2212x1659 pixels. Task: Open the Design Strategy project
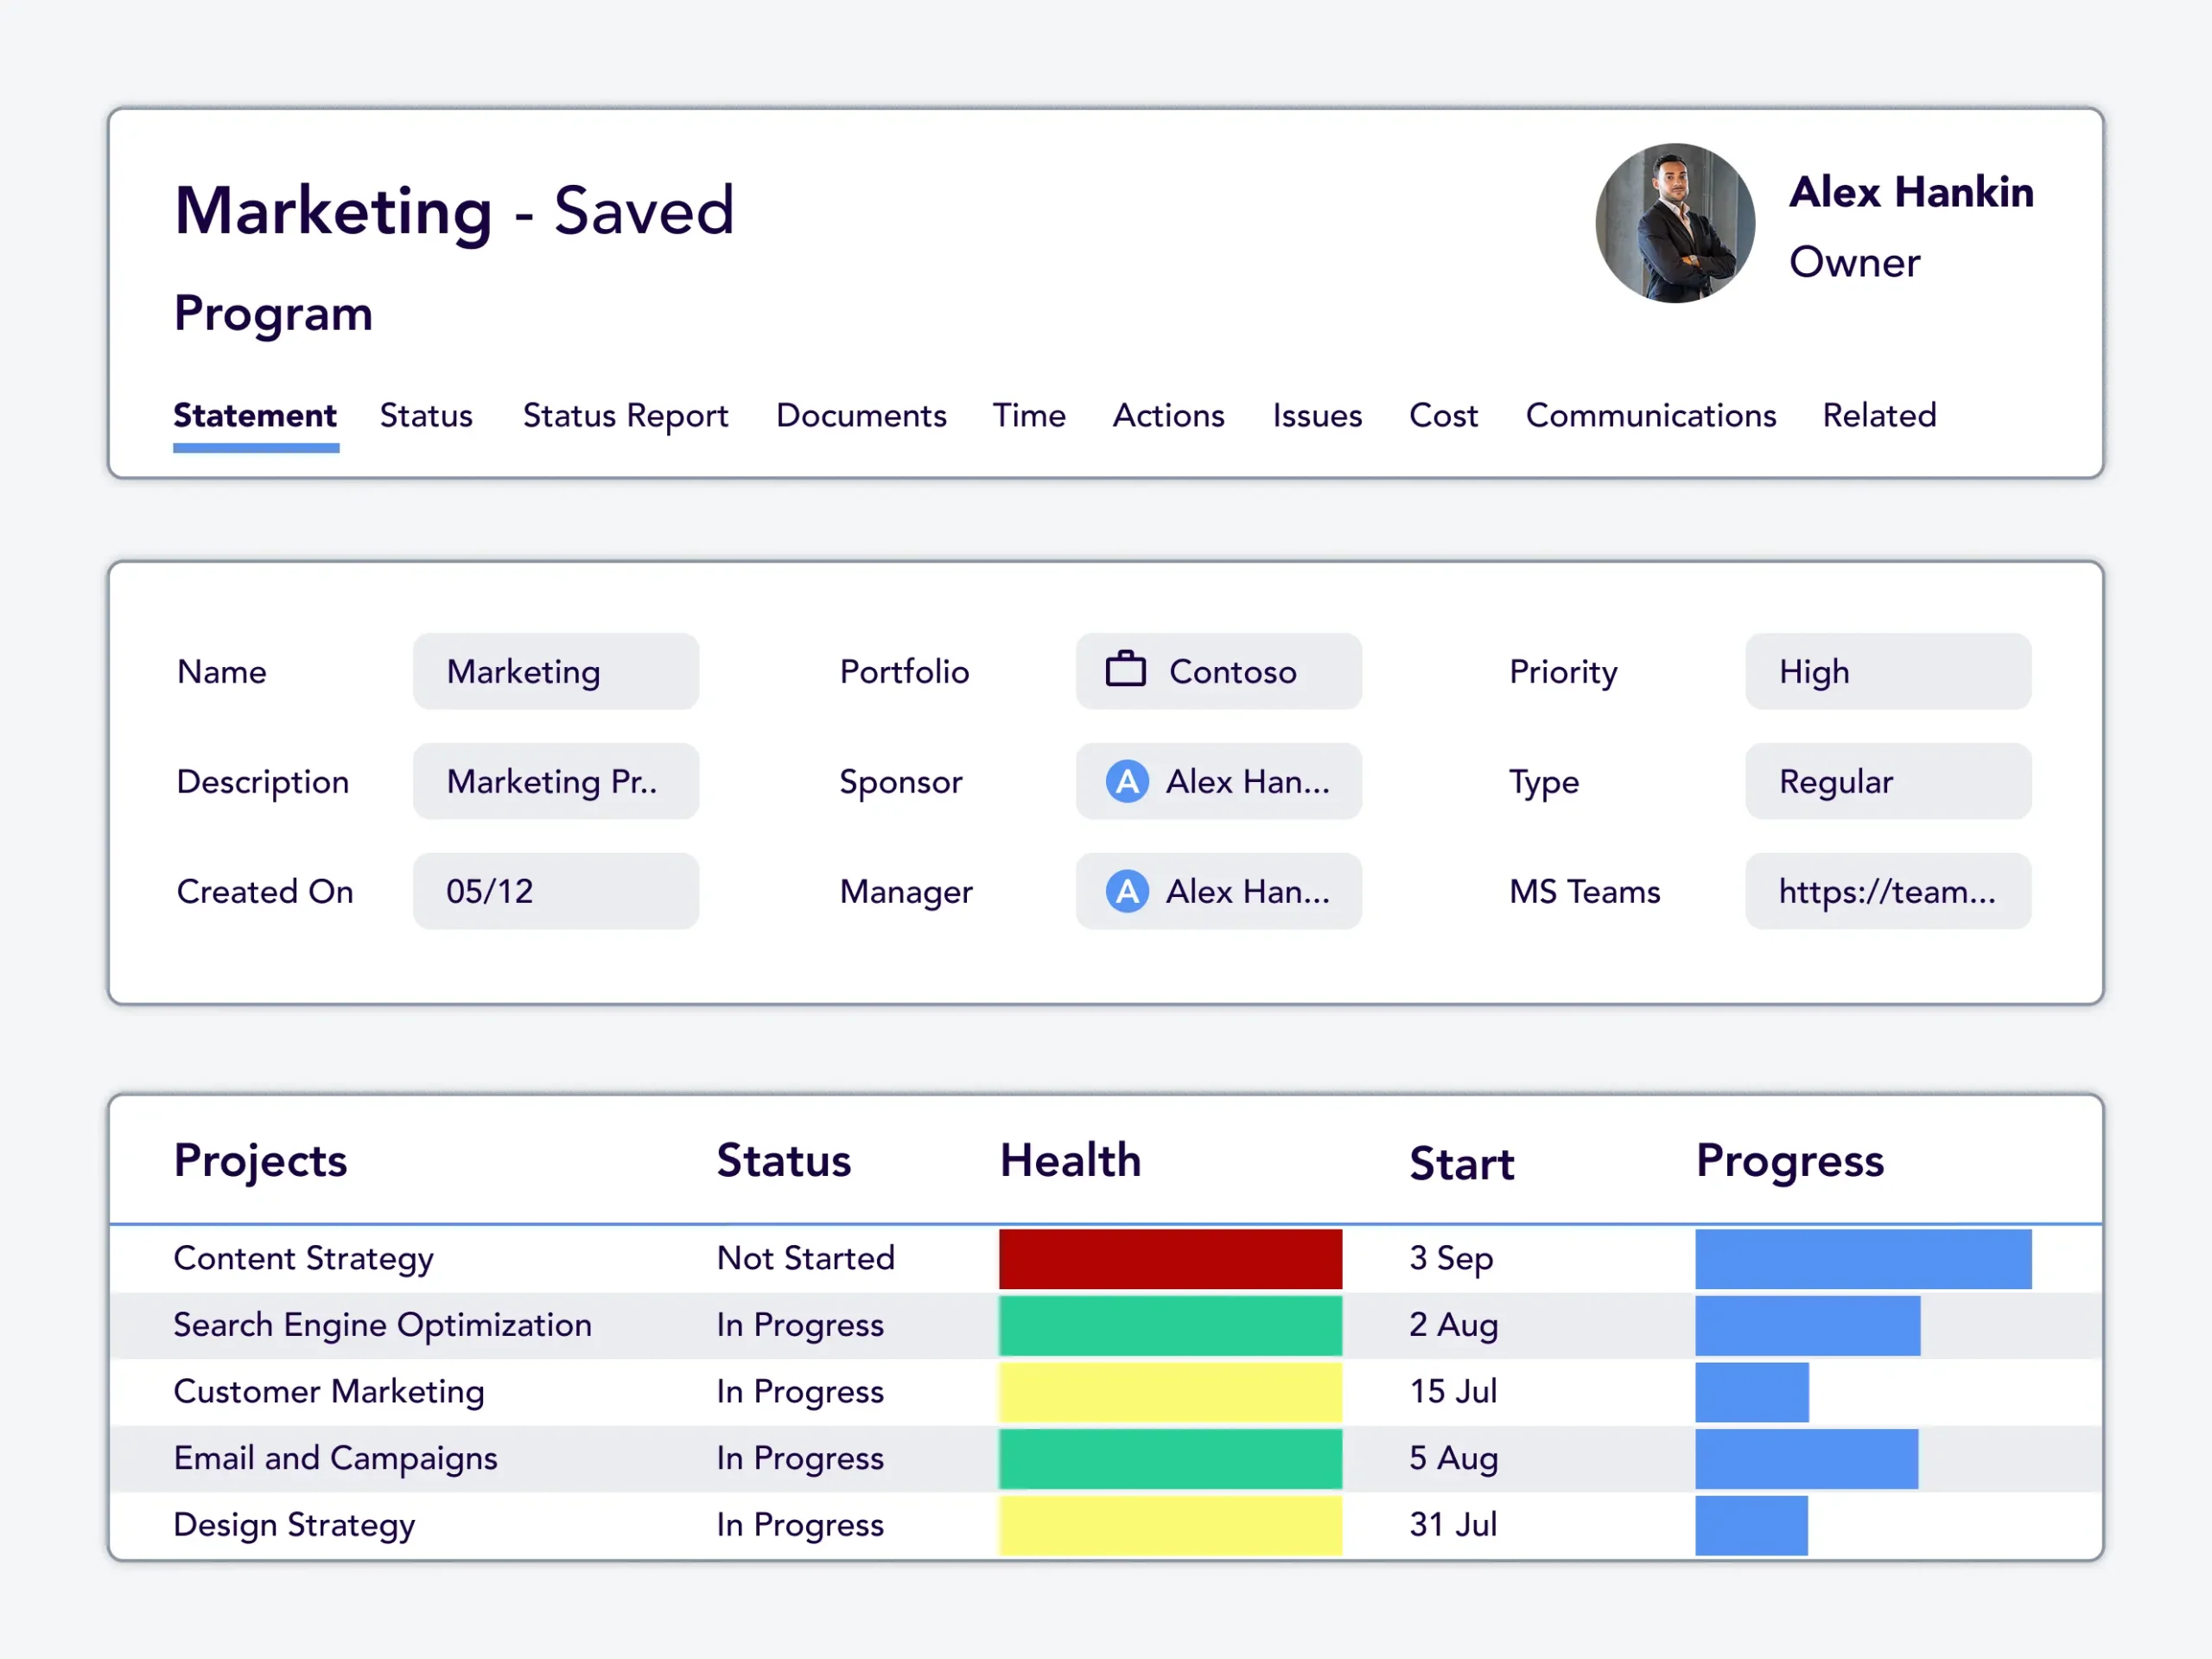click(294, 1525)
